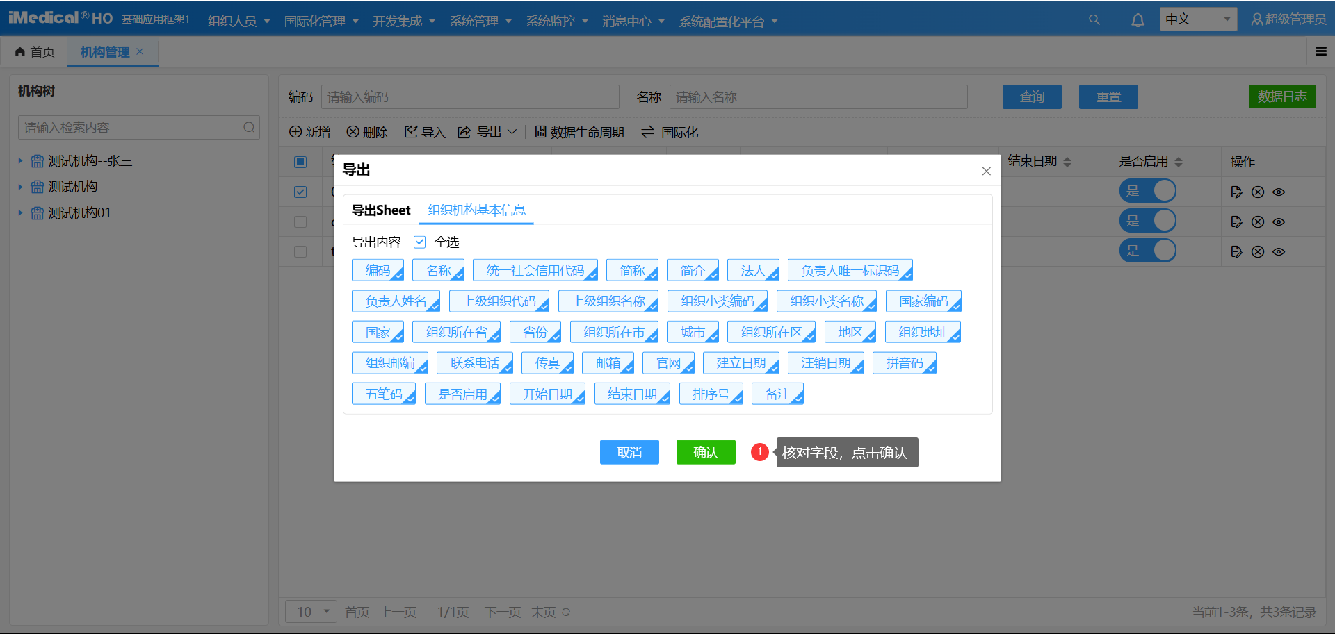The height and width of the screenshot is (634, 1335).
Task: Expand the 测试机构01 tree node
Action: [20, 213]
